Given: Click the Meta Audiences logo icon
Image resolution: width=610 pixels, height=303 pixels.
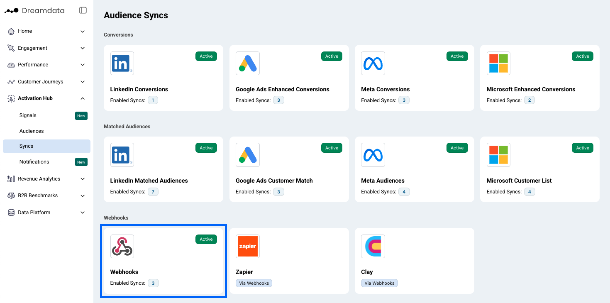Looking at the screenshot, I should 373,155.
